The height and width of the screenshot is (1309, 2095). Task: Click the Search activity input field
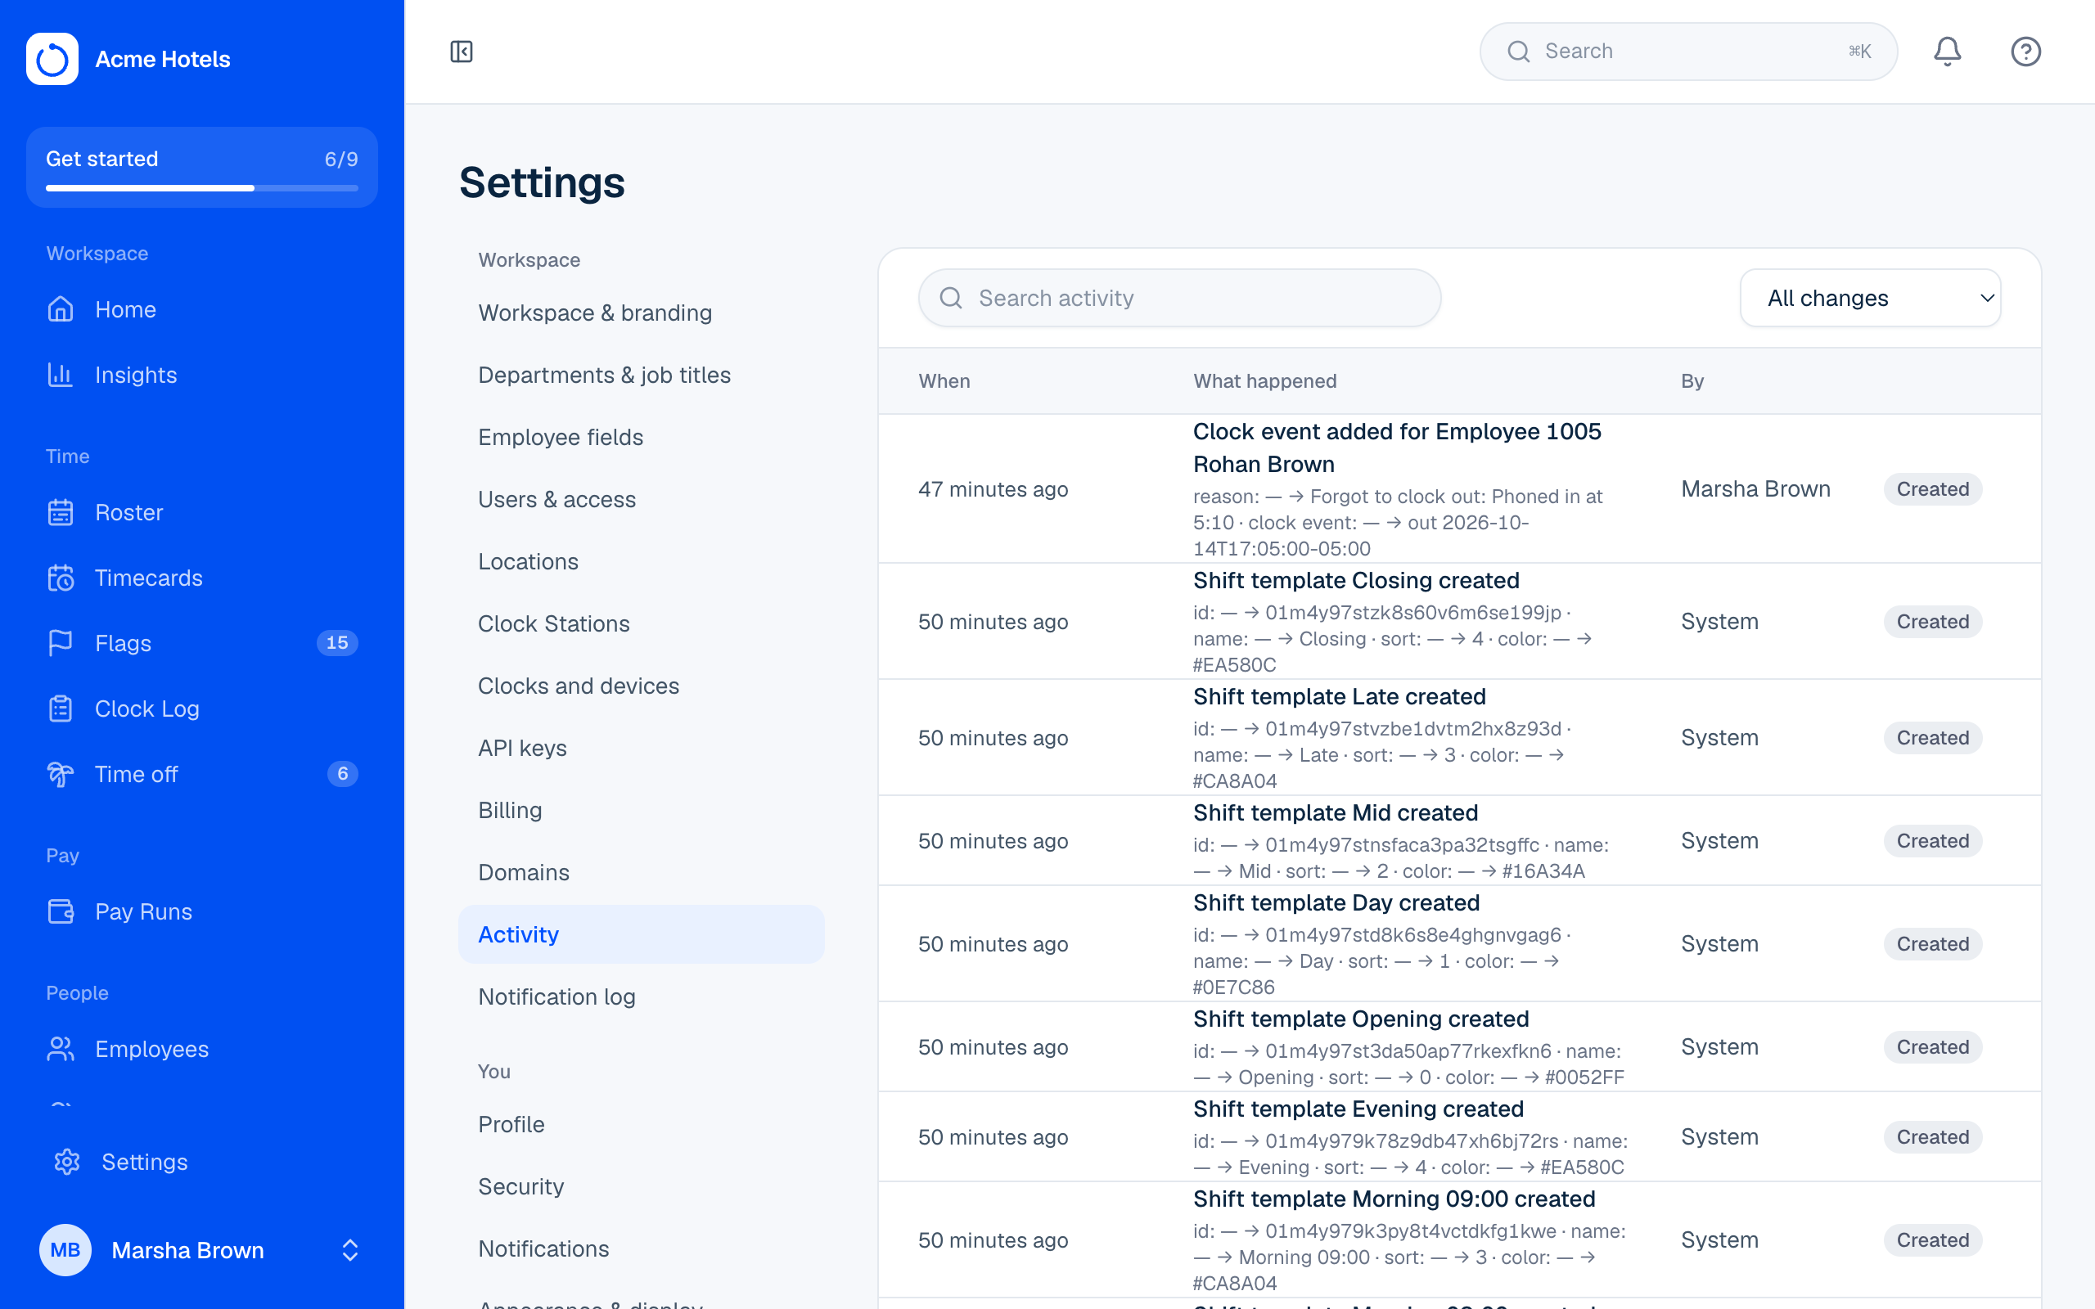click(x=1179, y=298)
